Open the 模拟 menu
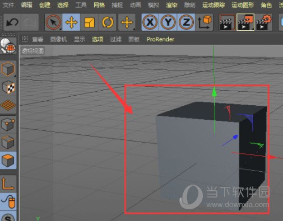This screenshot has width=283, height=221. (154, 5)
